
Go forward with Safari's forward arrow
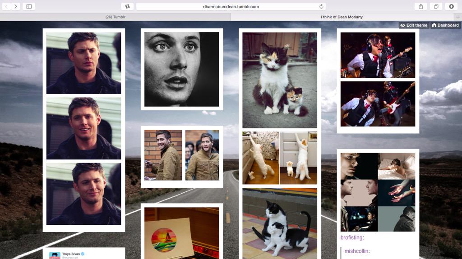click(x=16, y=6)
